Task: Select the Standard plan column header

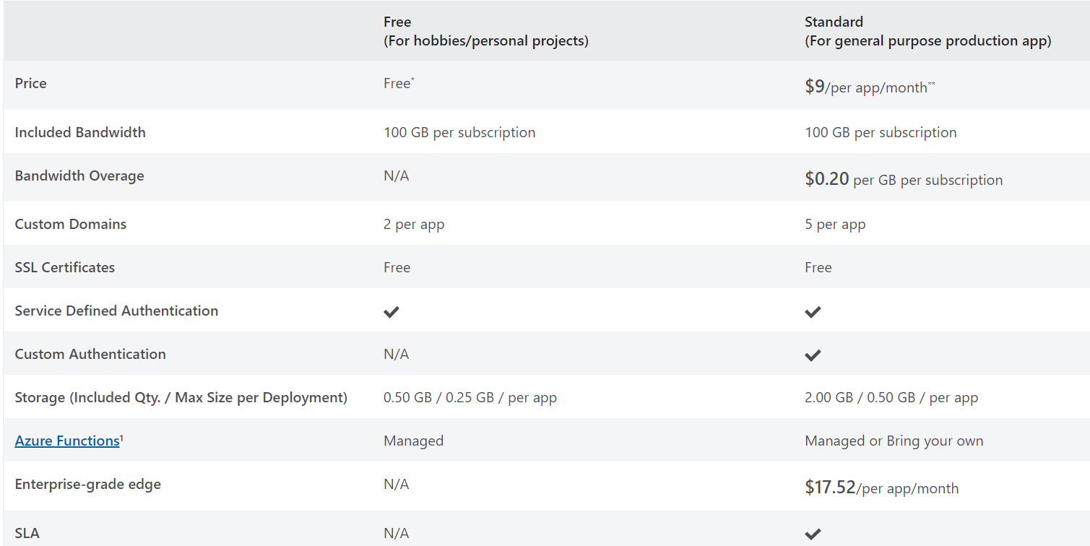Action: click(x=928, y=32)
